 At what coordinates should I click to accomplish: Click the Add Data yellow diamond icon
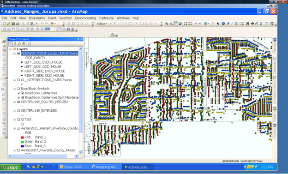coord(52,24)
